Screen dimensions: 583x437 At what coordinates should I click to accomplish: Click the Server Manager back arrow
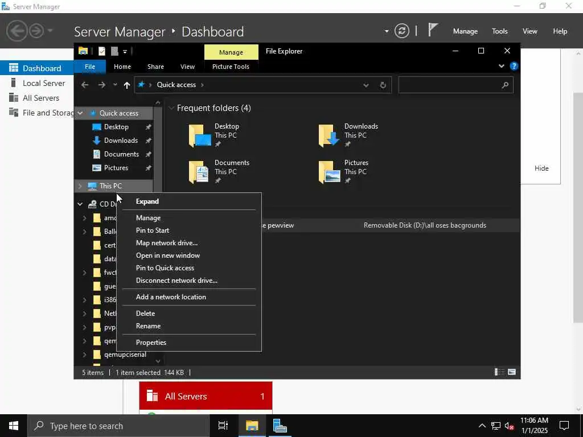tap(17, 31)
